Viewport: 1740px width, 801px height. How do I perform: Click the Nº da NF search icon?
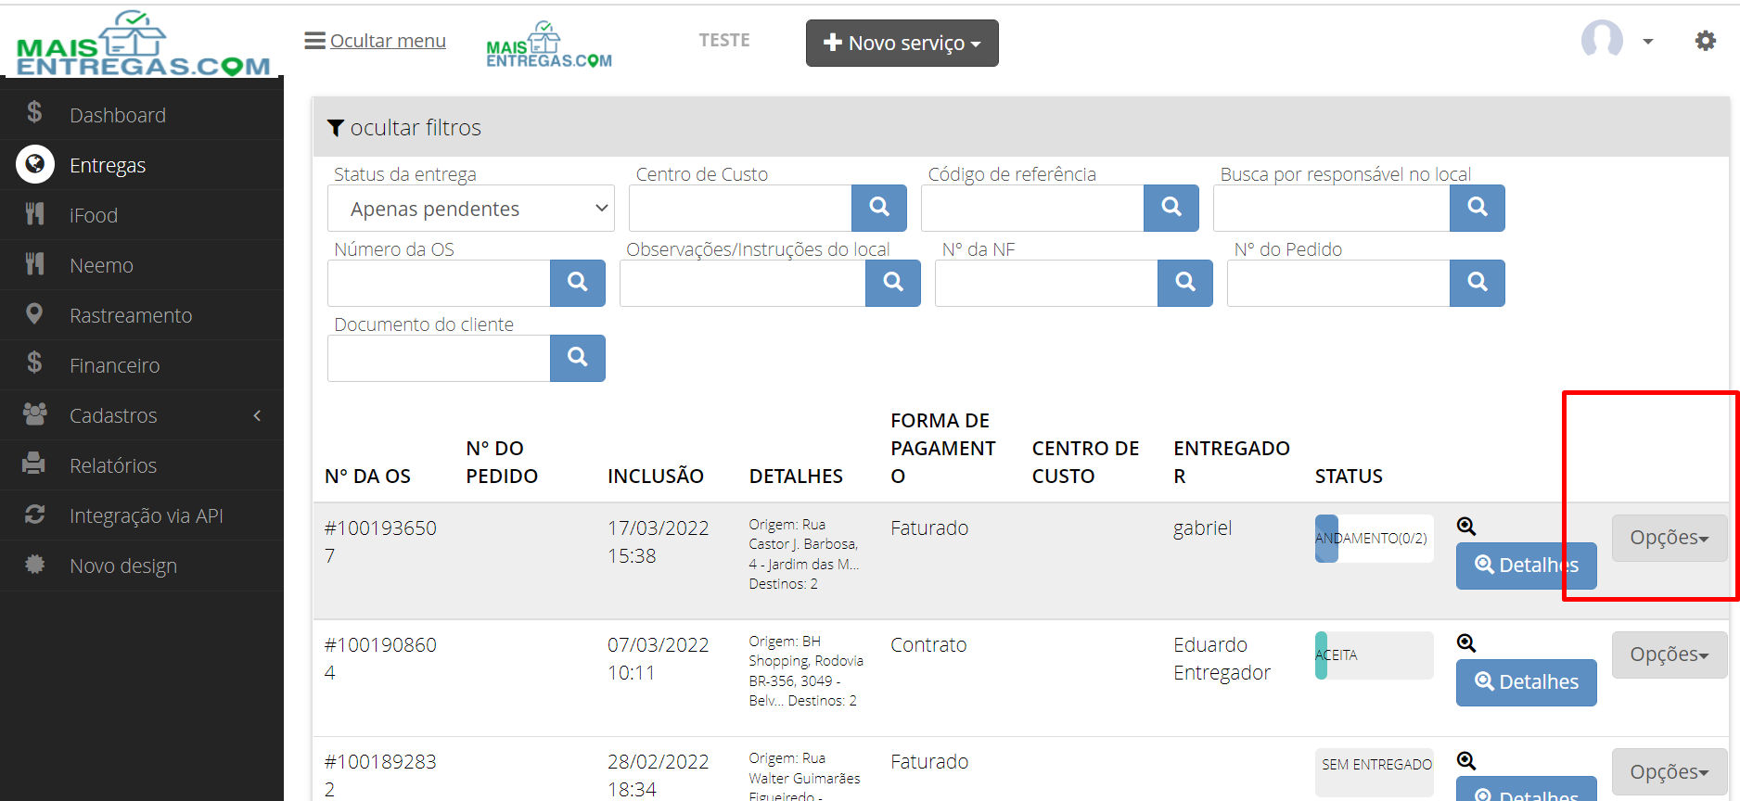(1185, 283)
